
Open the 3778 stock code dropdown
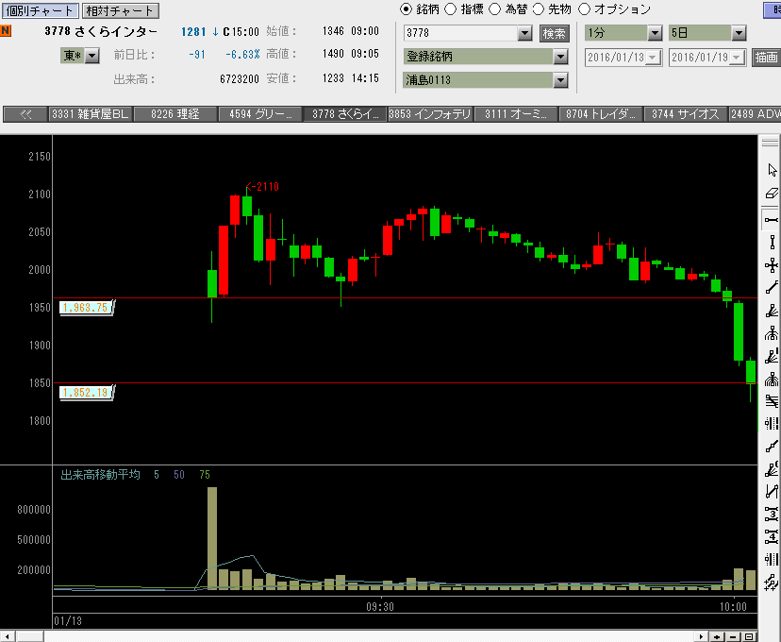(x=524, y=33)
